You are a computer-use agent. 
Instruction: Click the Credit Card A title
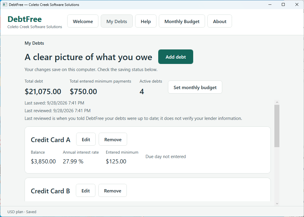click(x=50, y=140)
